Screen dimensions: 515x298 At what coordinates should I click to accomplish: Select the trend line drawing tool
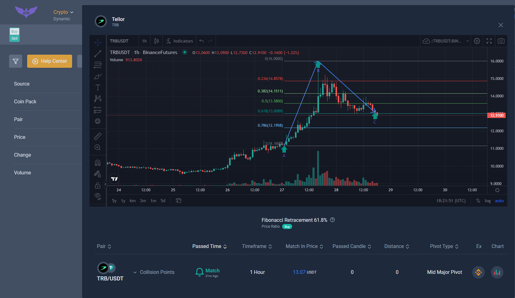98,54
